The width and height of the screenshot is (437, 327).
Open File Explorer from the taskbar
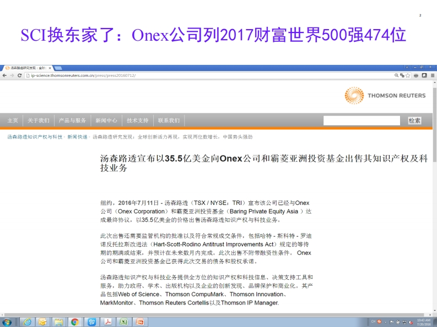58,322
